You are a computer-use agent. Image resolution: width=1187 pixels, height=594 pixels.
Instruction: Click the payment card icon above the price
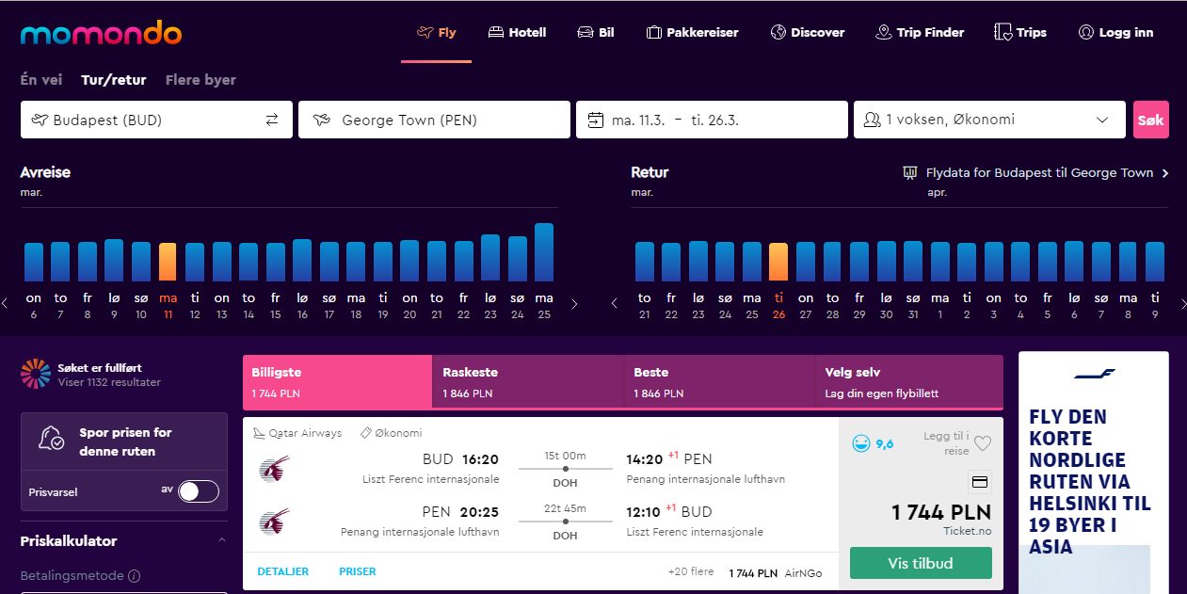pos(979,482)
